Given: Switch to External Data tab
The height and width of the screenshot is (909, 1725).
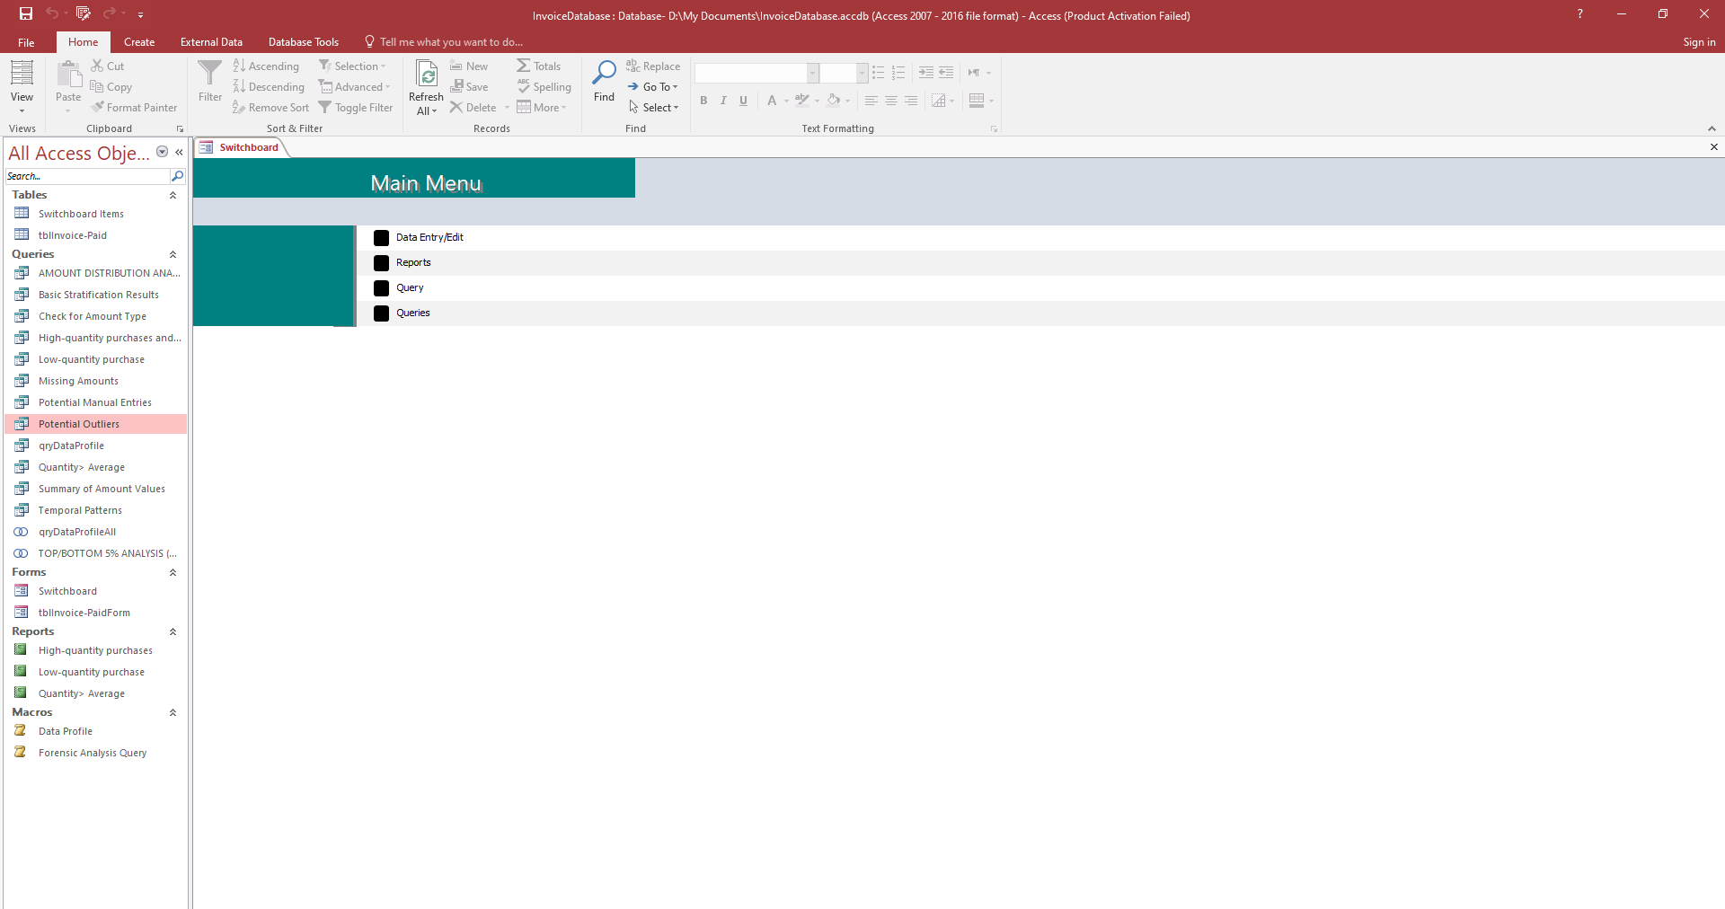Looking at the screenshot, I should pyautogui.click(x=211, y=42).
